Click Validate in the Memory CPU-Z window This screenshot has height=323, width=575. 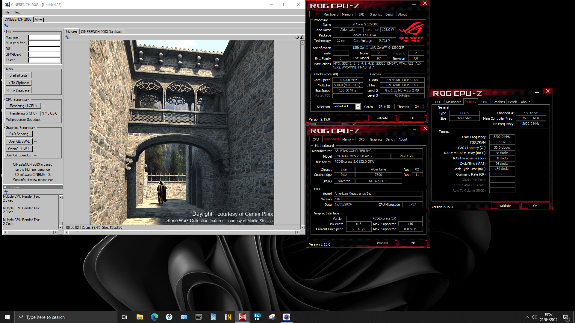(505, 206)
